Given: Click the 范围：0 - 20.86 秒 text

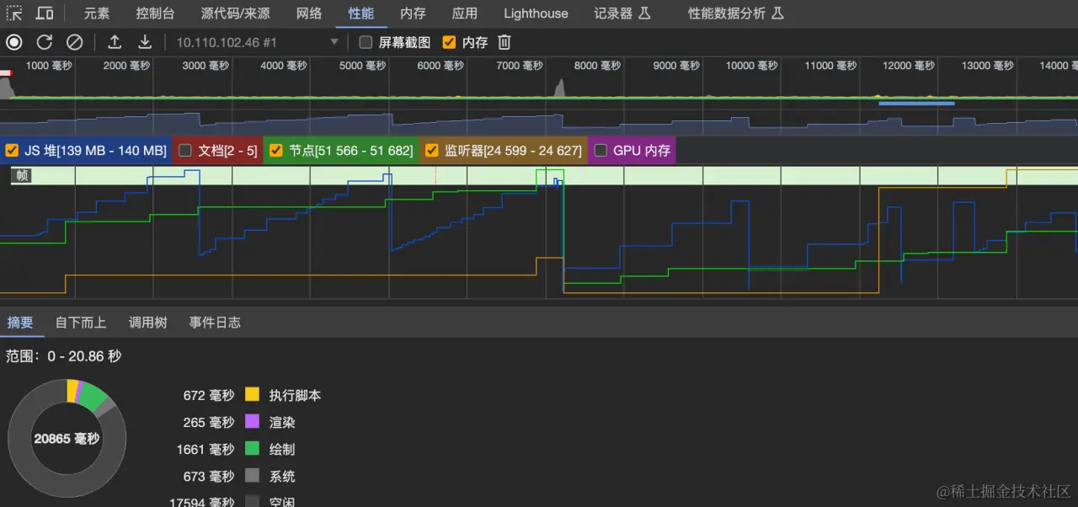Looking at the screenshot, I should coord(63,356).
